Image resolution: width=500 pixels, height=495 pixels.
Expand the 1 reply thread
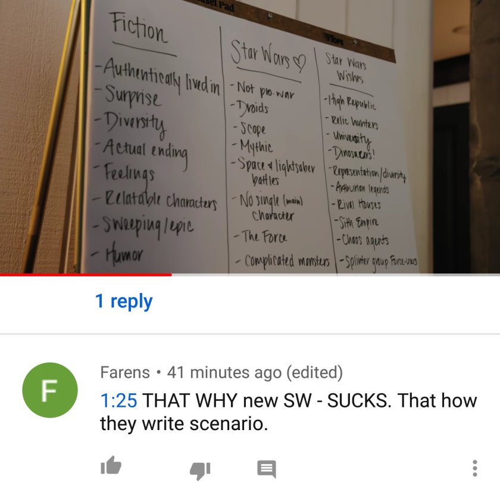124,301
